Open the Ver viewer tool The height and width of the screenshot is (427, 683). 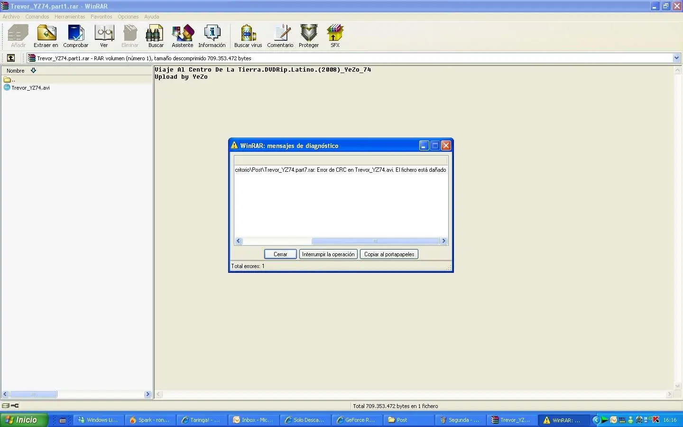coord(104,36)
